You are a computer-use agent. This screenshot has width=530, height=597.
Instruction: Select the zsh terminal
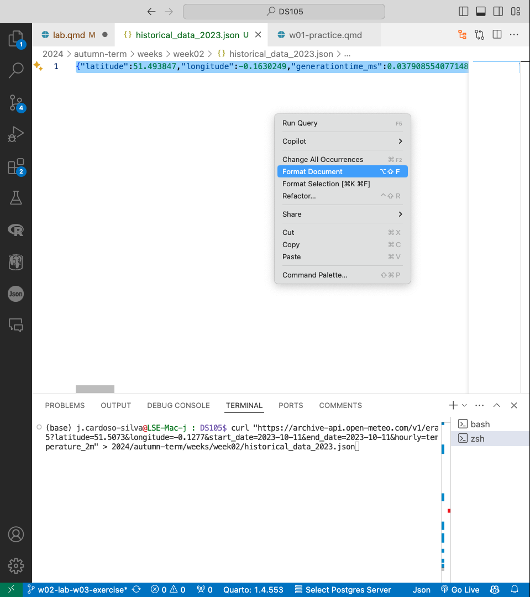[x=490, y=438]
